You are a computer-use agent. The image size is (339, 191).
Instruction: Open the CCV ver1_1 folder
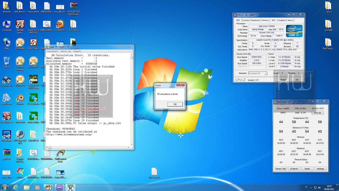coord(74,25)
